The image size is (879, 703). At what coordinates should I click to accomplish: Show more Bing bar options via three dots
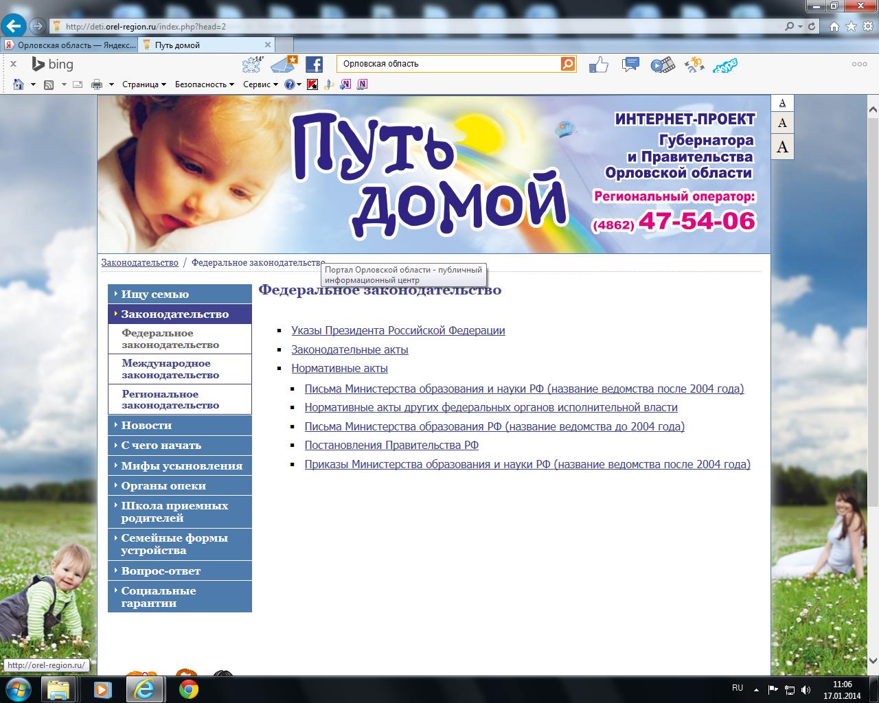click(x=859, y=64)
